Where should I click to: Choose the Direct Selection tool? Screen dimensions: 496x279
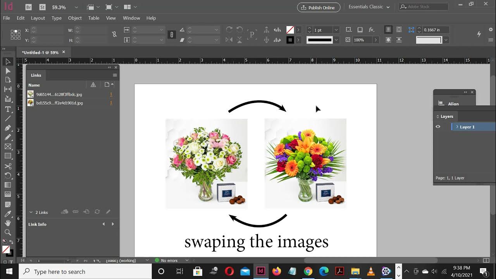tap(8, 71)
